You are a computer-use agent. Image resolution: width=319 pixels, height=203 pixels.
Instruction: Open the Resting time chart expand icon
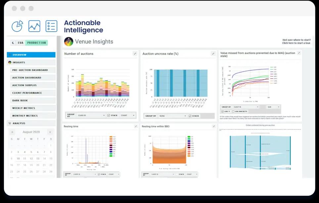[x=135, y=126]
